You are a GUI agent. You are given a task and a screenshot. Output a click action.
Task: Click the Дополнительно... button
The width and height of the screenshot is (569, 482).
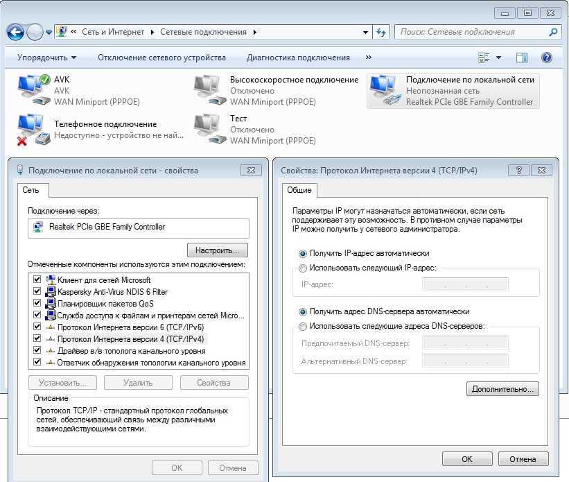click(x=502, y=389)
